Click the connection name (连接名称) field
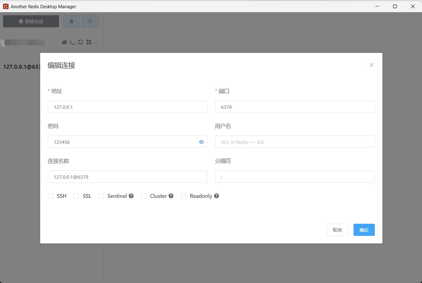The width and height of the screenshot is (422, 283). coord(127,177)
